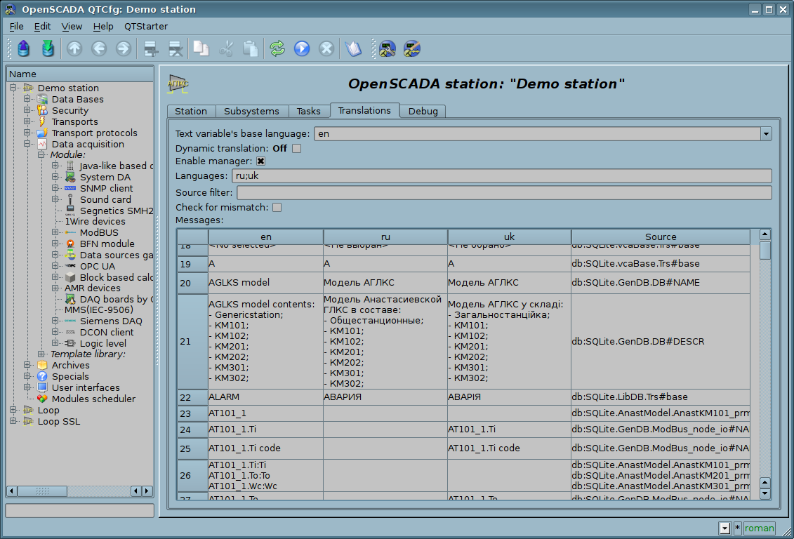Click the en column header
The image size is (794, 539).
266,237
